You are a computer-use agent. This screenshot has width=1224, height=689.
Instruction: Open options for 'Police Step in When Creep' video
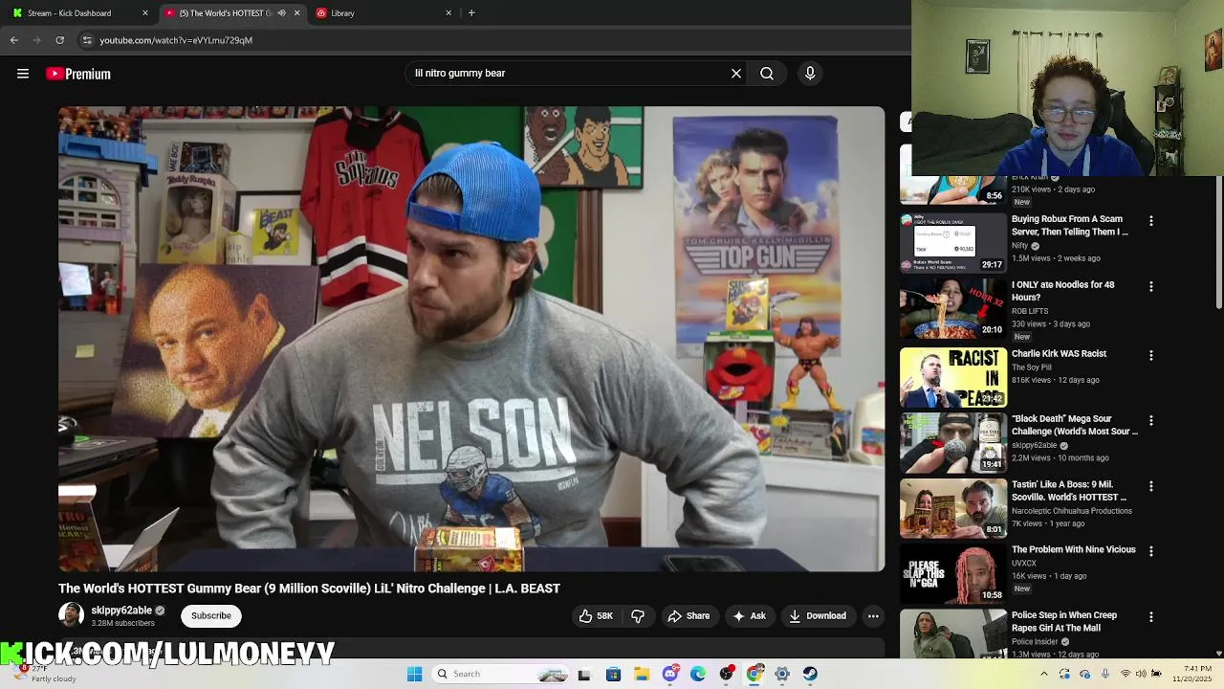(x=1151, y=617)
